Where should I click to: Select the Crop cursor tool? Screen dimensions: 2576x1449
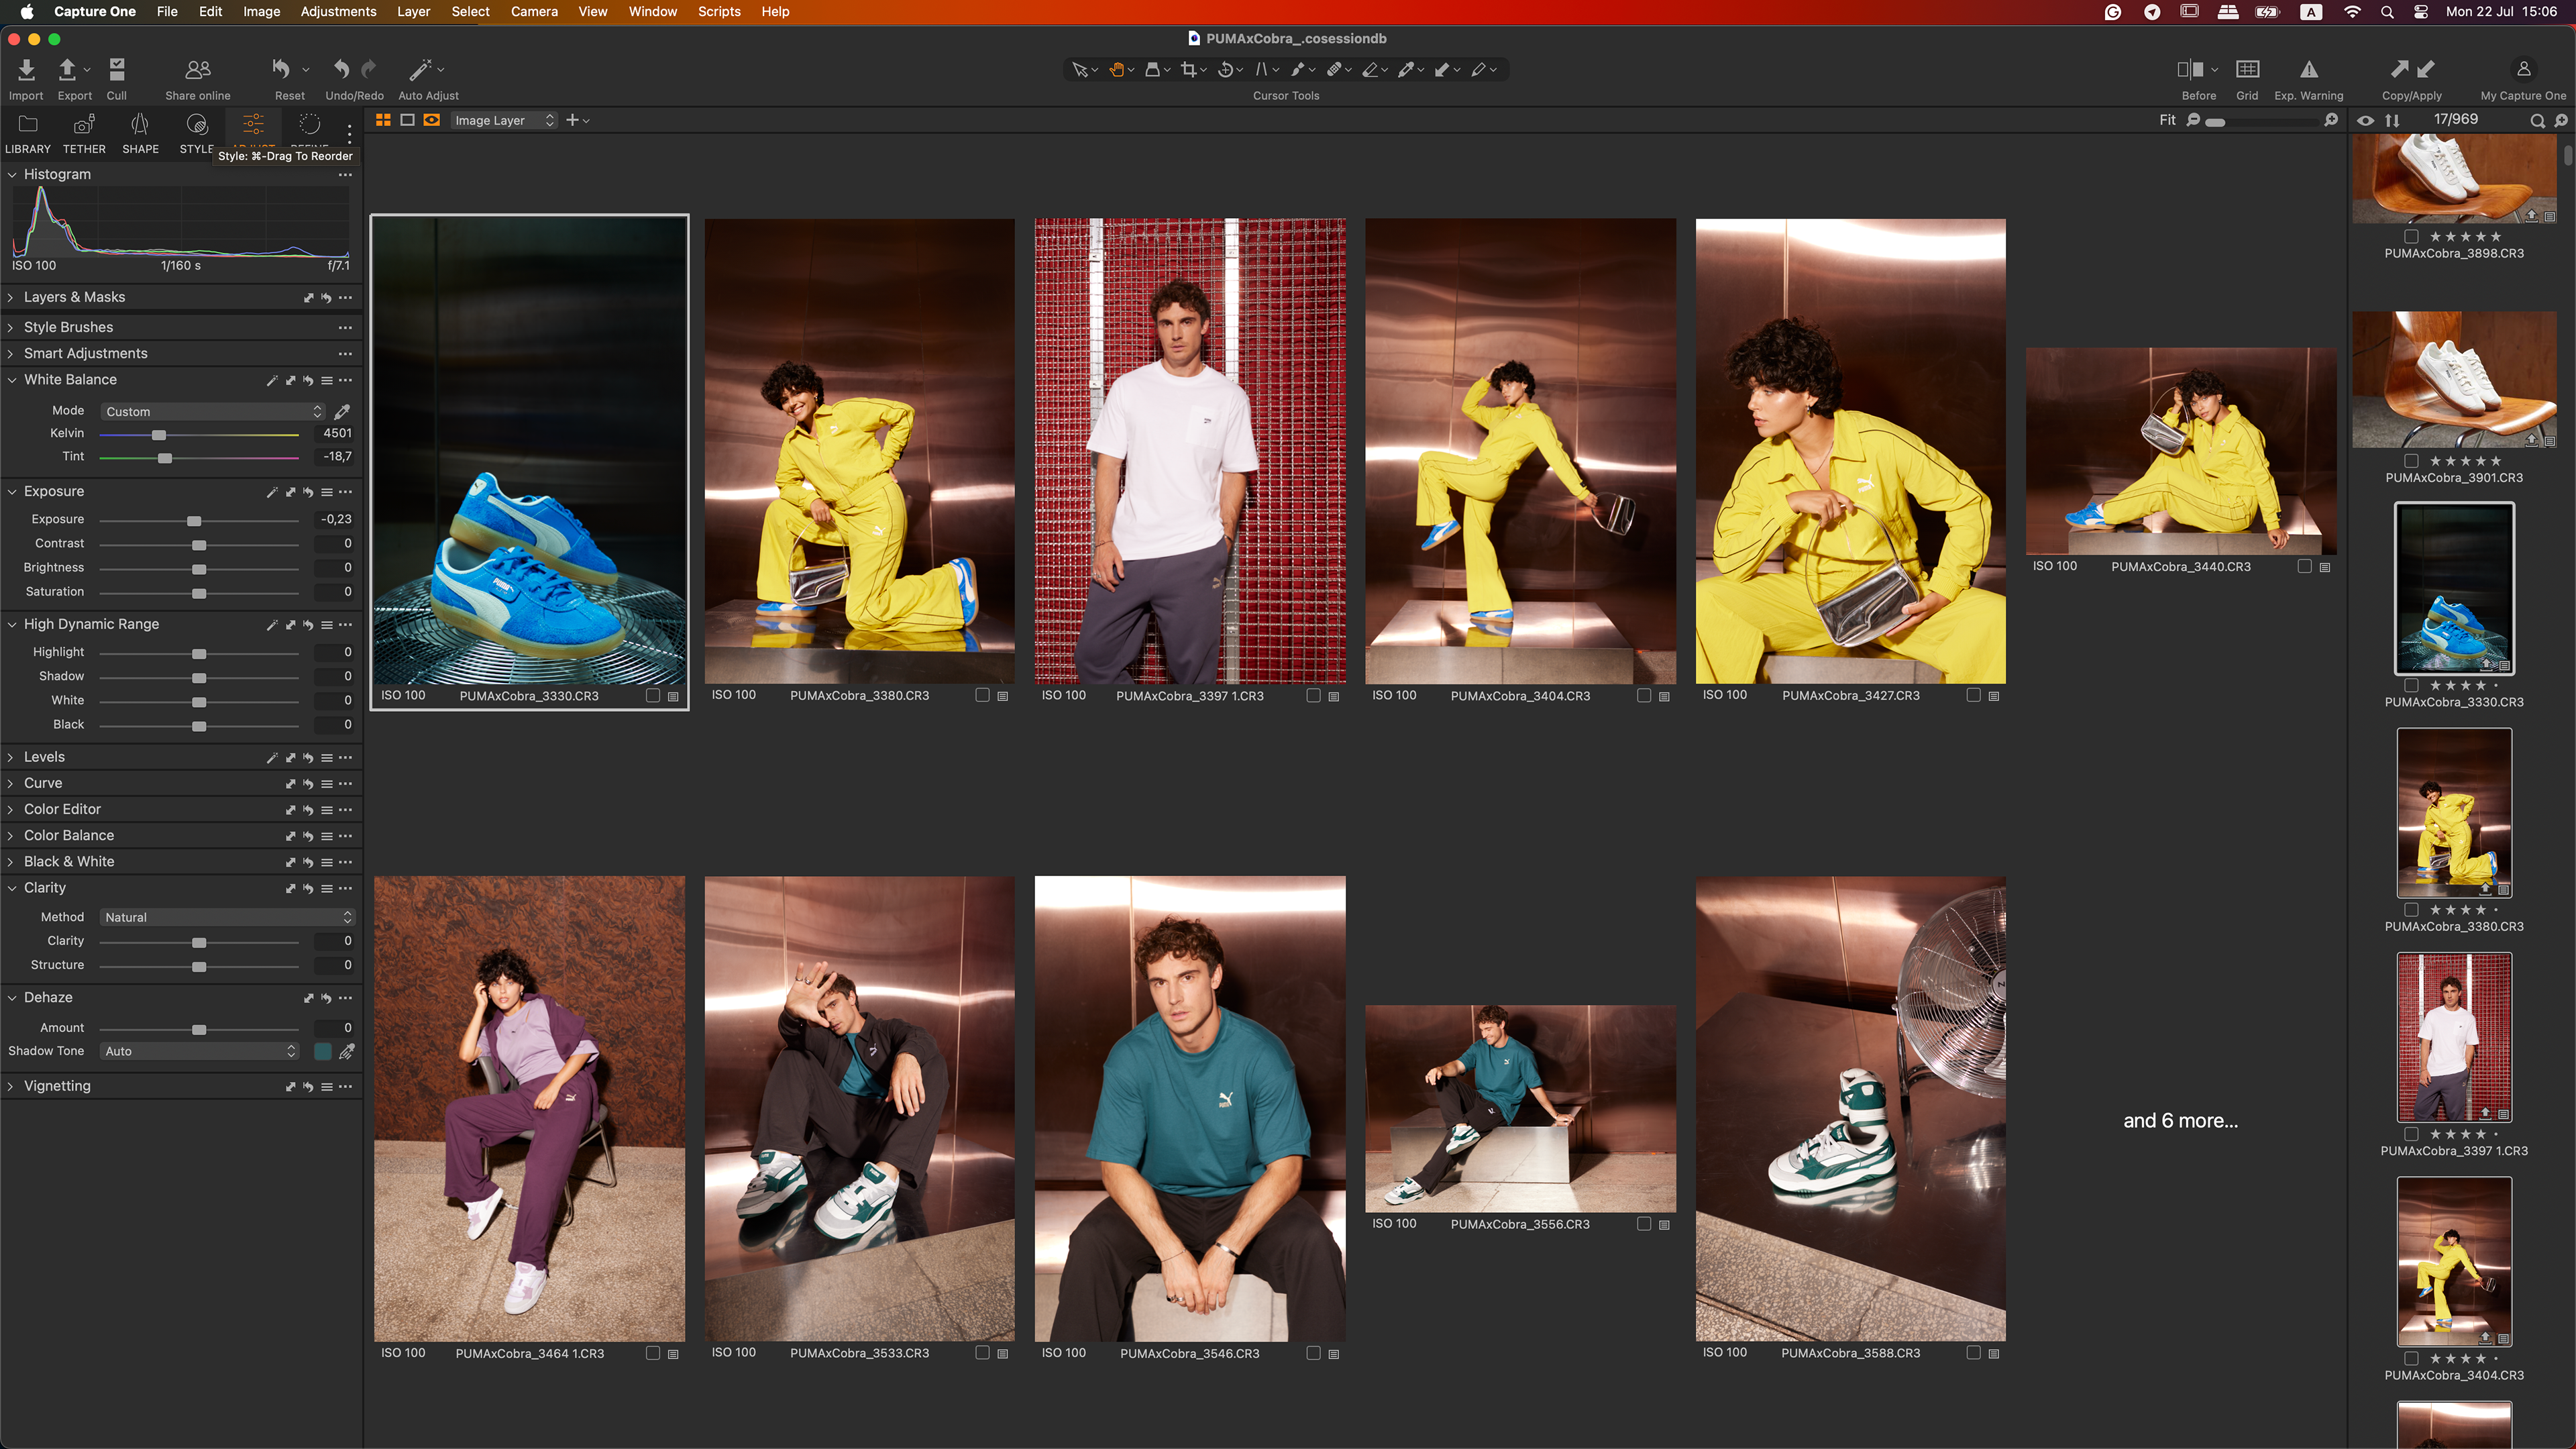pos(1188,70)
